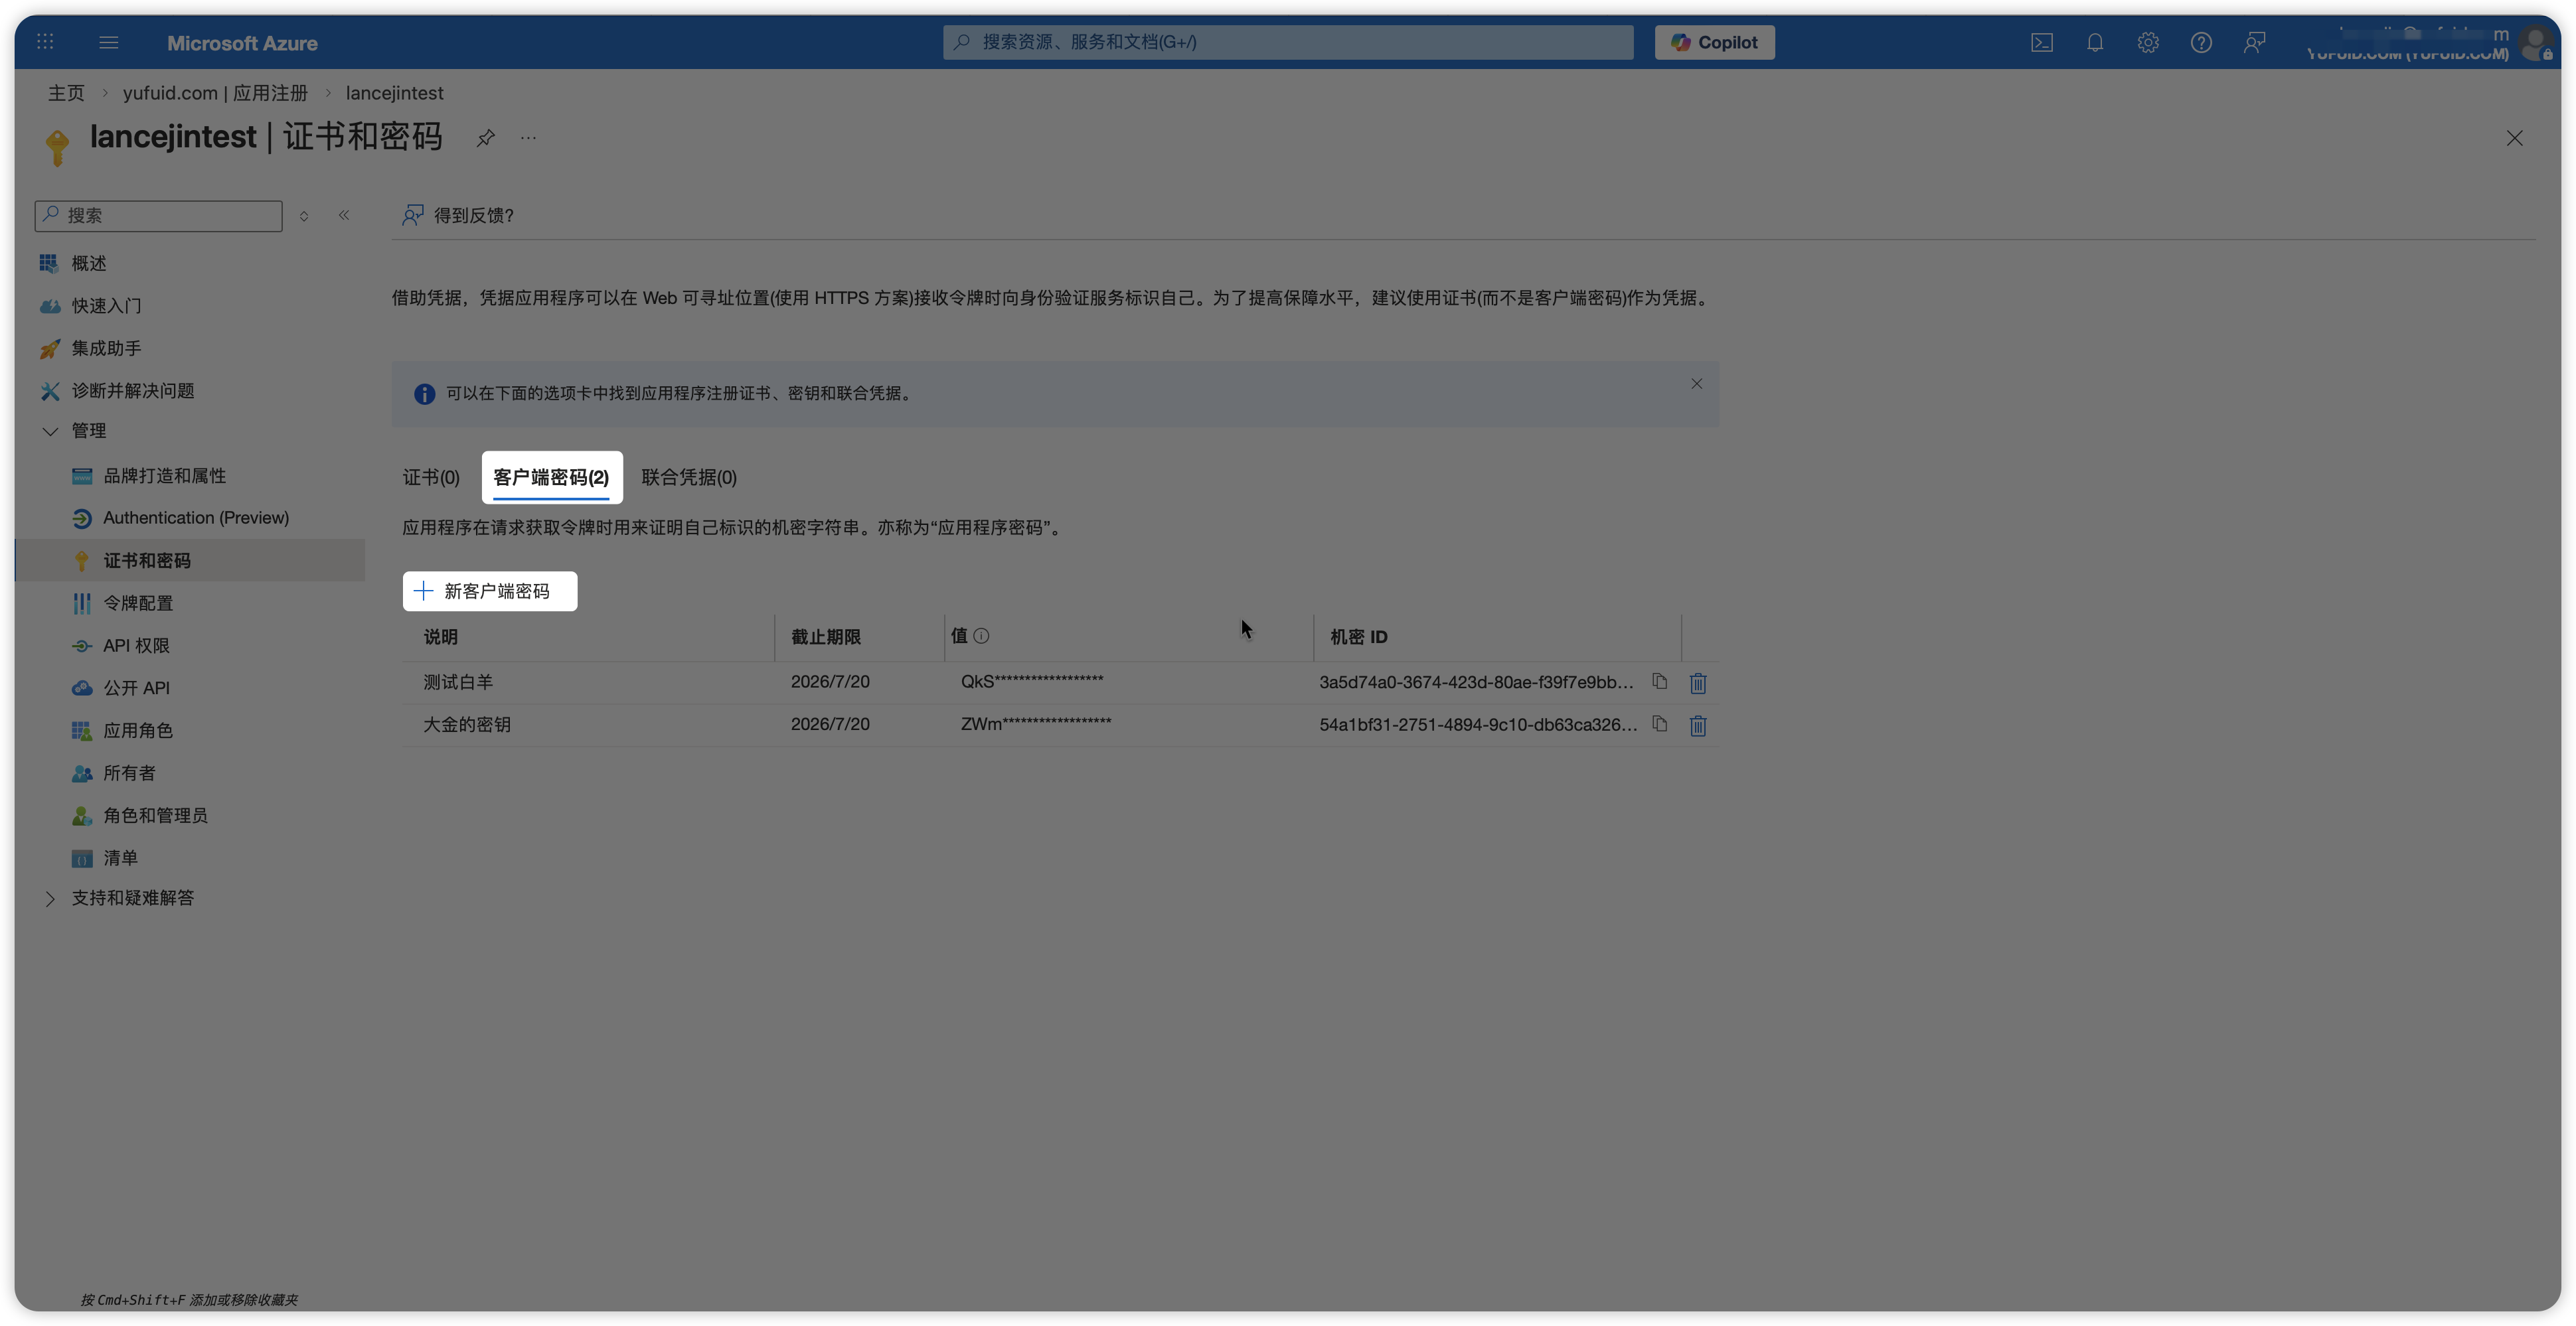Go to yufuid.com 应用注册 breadcrumb

point(215,93)
